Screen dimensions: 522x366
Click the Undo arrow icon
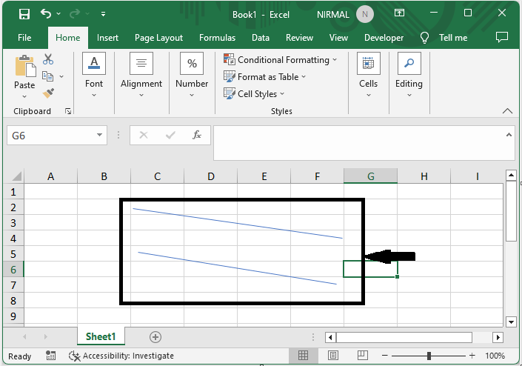click(x=47, y=14)
